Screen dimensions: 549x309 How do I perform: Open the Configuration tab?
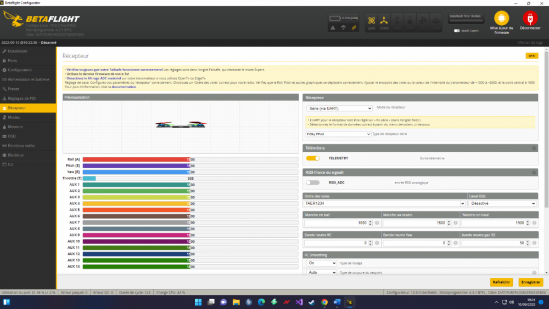pyautogui.click(x=28, y=70)
